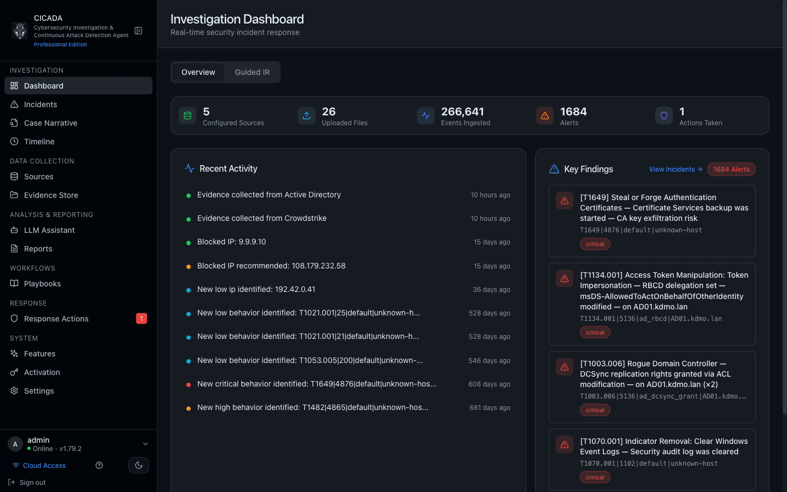Open Sources under Data Collection

click(78, 177)
